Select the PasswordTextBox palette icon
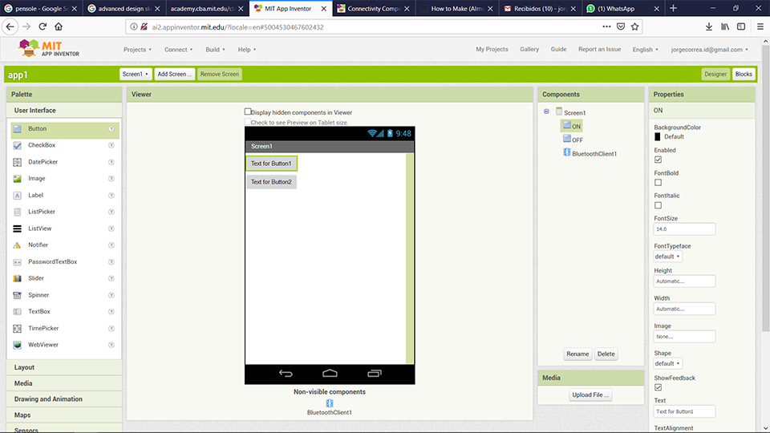The width and height of the screenshot is (770, 433). pos(17,261)
